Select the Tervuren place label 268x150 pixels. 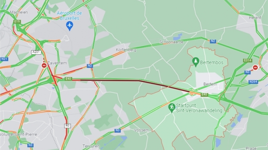[91, 146]
